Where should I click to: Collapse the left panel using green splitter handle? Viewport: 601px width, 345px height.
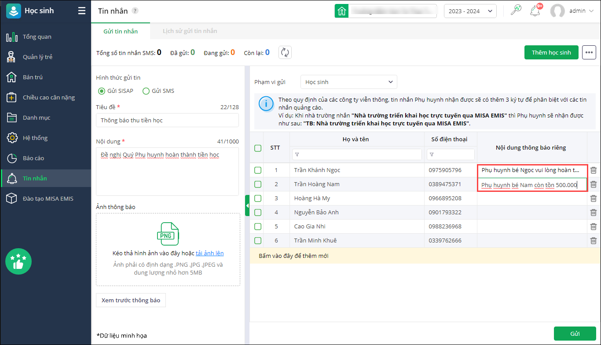tap(247, 206)
